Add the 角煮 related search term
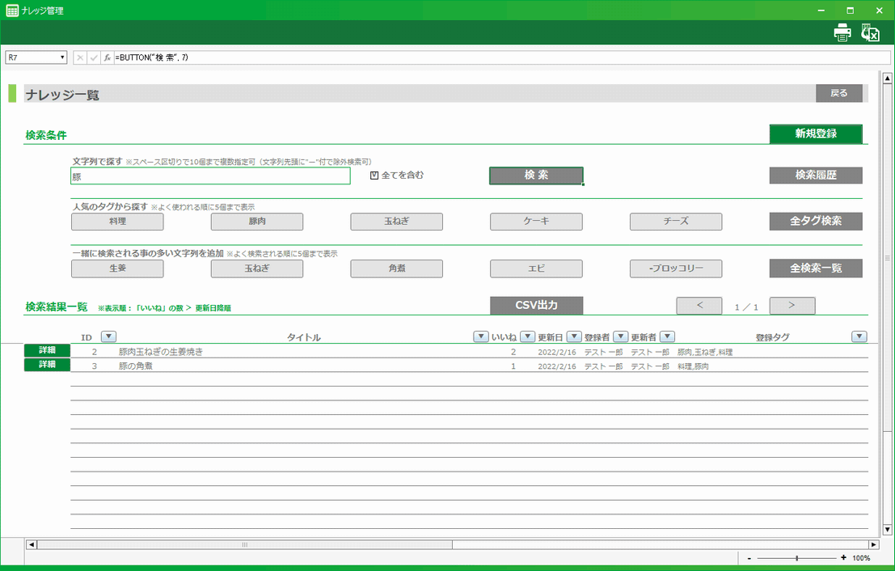Screen dimensions: 895x571 (x=396, y=269)
